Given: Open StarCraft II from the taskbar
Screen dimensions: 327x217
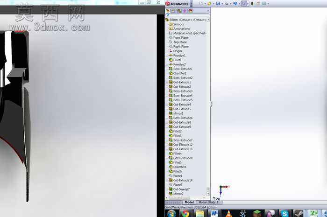Looking at the screenshot, I should click(x=243, y=213).
